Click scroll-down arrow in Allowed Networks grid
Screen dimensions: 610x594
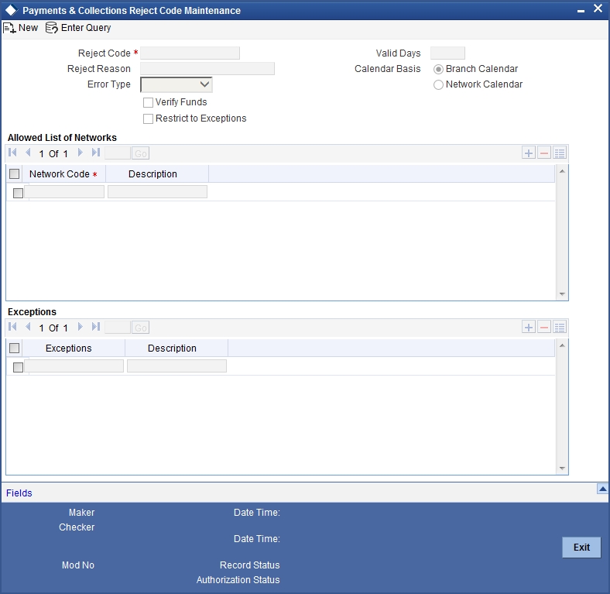562,294
